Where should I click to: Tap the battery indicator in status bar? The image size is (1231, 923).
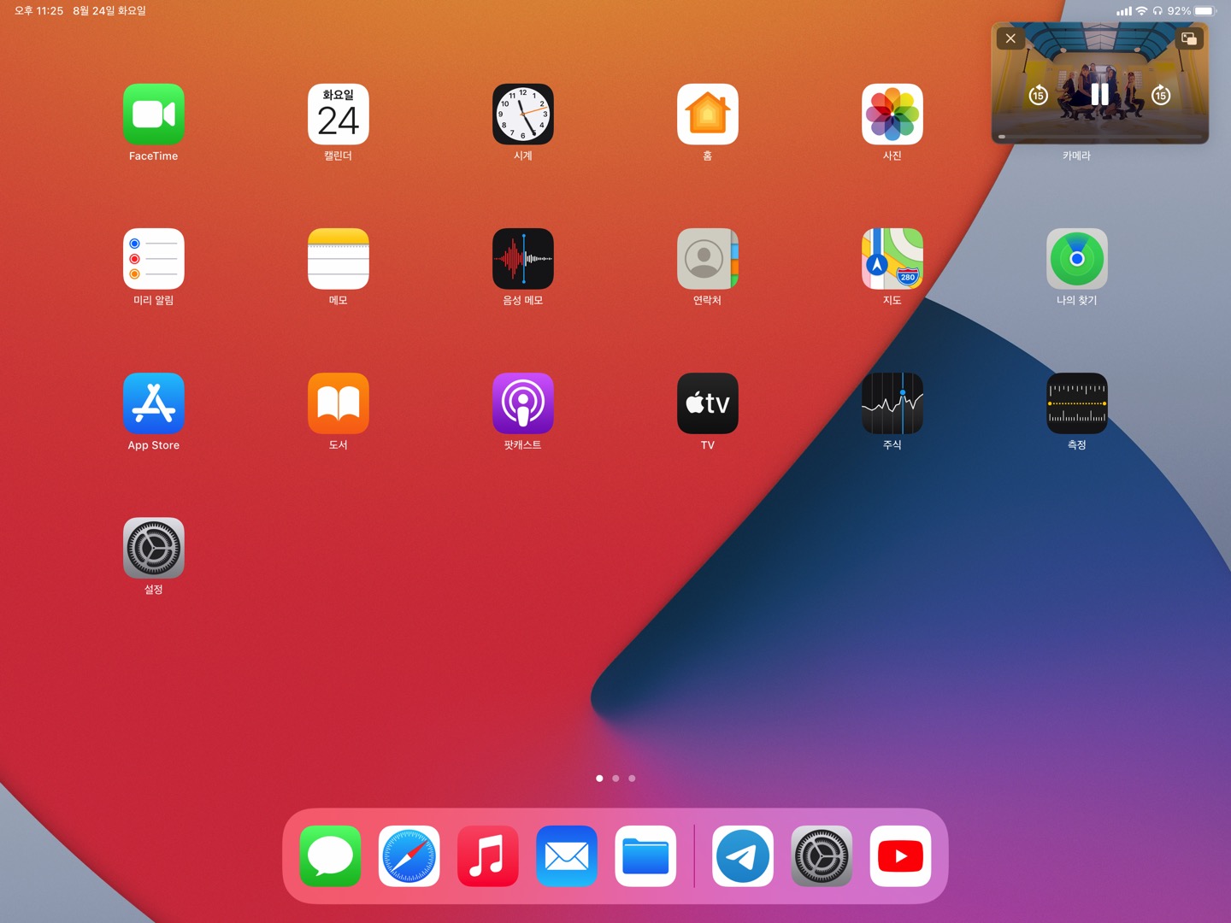point(1204,11)
